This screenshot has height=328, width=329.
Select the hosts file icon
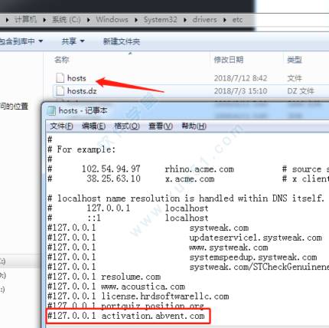pyautogui.click(x=60, y=78)
